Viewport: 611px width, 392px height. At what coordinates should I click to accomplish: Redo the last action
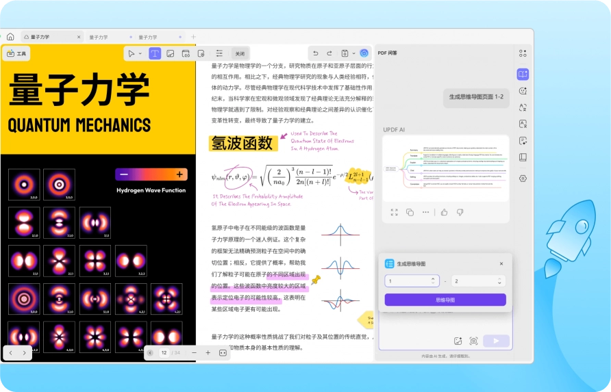click(329, 53)
